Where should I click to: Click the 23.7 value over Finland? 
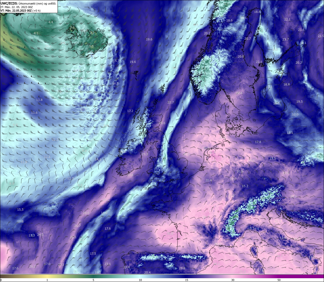pyautogui.click(x=286, y=39)
